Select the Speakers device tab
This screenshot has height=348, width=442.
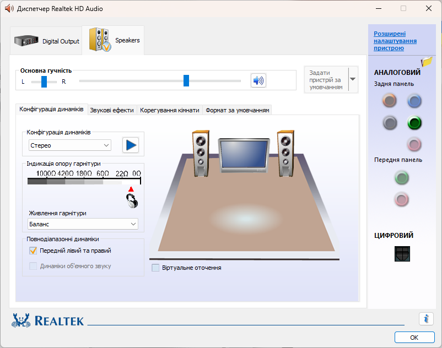coord(114,40)
